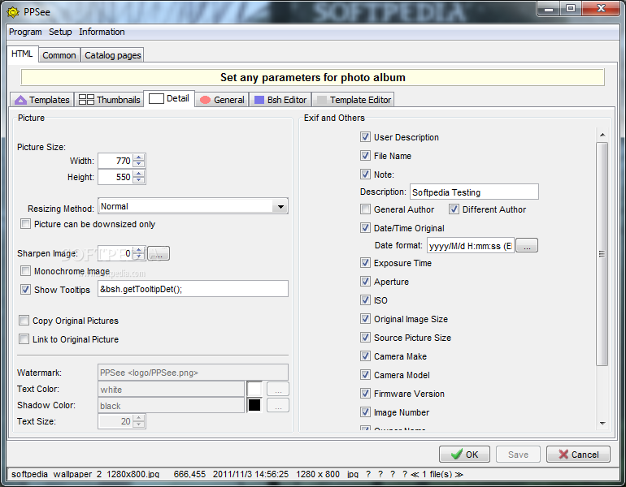626x487 pixels.
Task: Click the Picture Width value field
Action: coord(115,161)
